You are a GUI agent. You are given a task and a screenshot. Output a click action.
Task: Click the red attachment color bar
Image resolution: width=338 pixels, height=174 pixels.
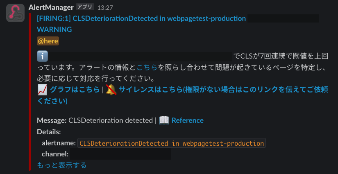click(30, 92)
